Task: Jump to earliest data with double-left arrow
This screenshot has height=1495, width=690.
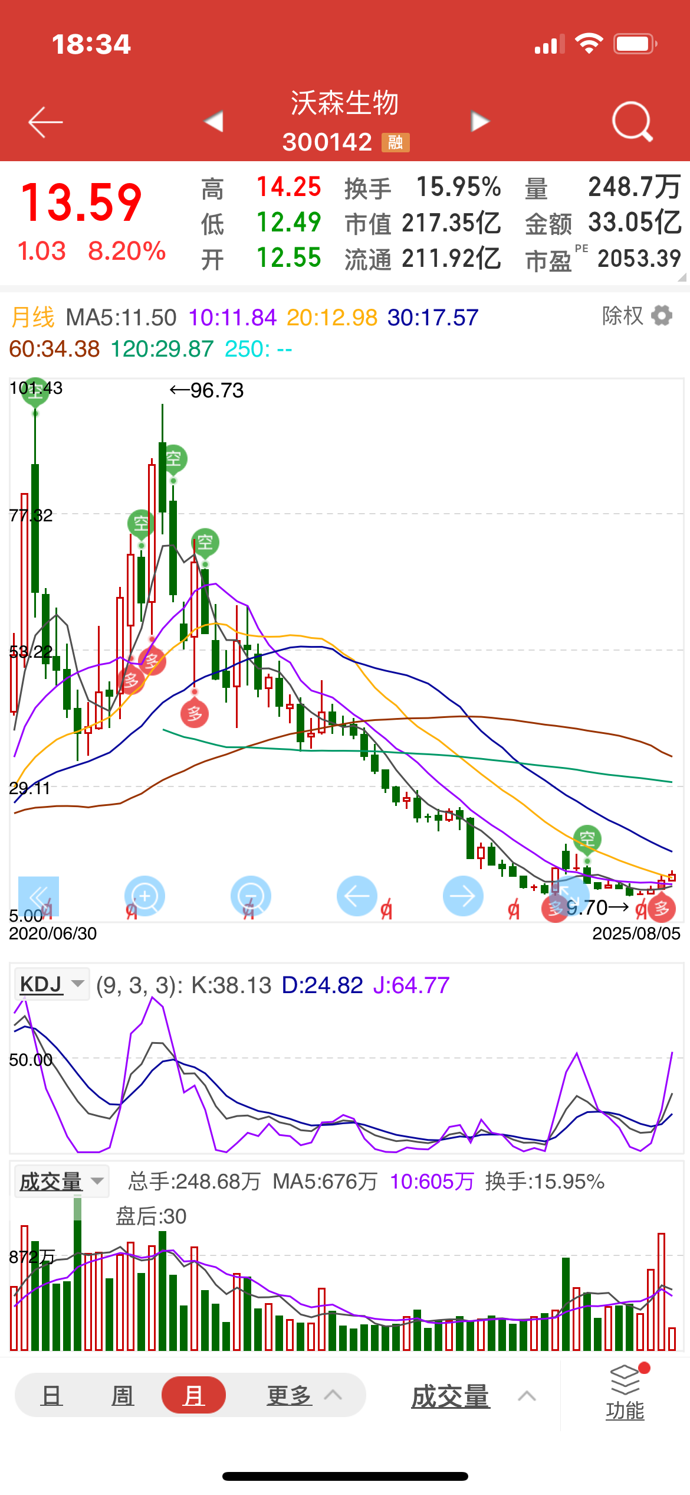Action: 38,896
